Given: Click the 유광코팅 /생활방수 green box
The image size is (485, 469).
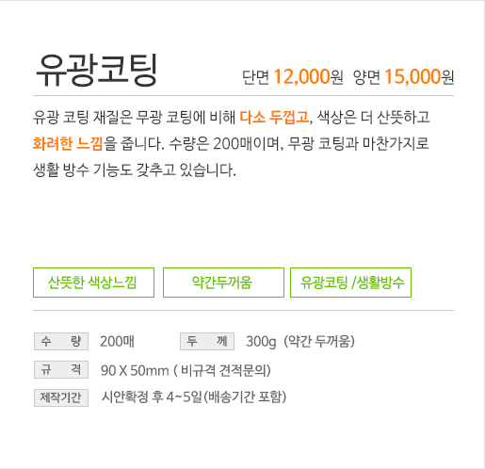Looking at the screenshot, I should 350,283.
